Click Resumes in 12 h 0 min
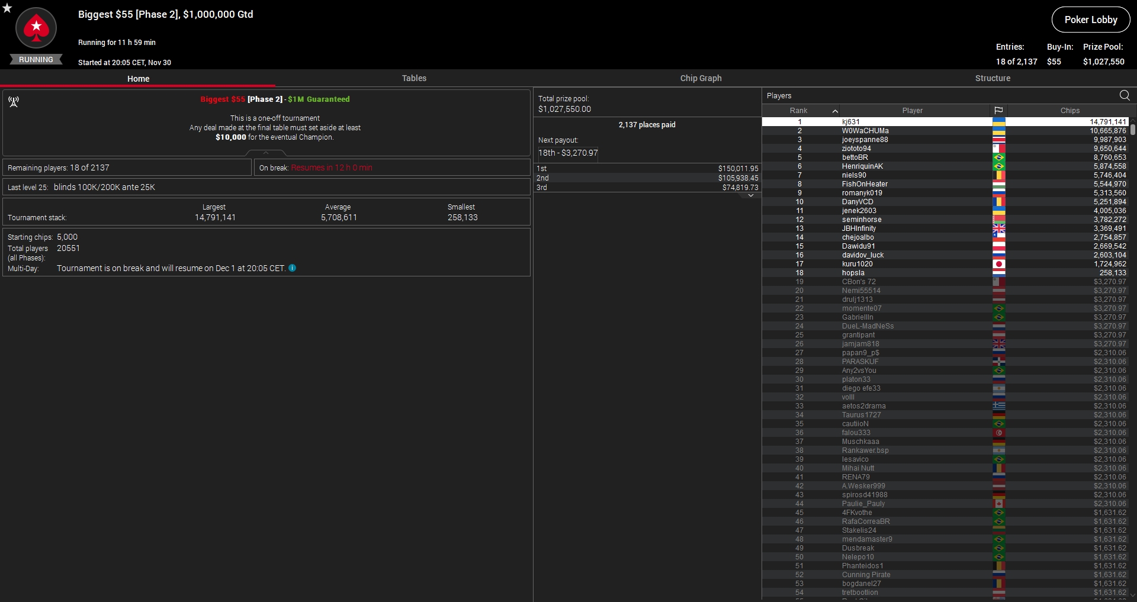The image size is (1137, 602). [x=332, y=168]
